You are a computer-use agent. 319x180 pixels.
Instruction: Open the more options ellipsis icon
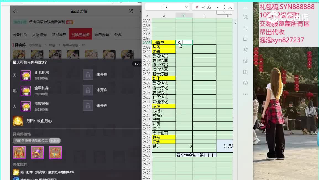[245, 94]
